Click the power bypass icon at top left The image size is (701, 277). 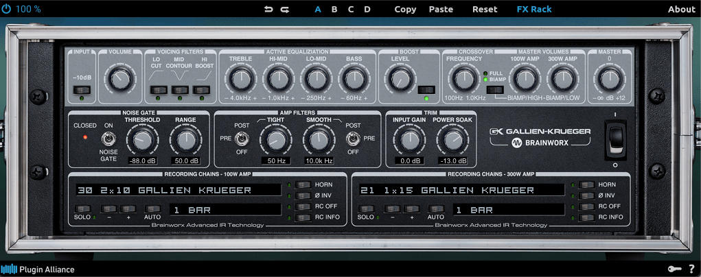pos(7,9)
